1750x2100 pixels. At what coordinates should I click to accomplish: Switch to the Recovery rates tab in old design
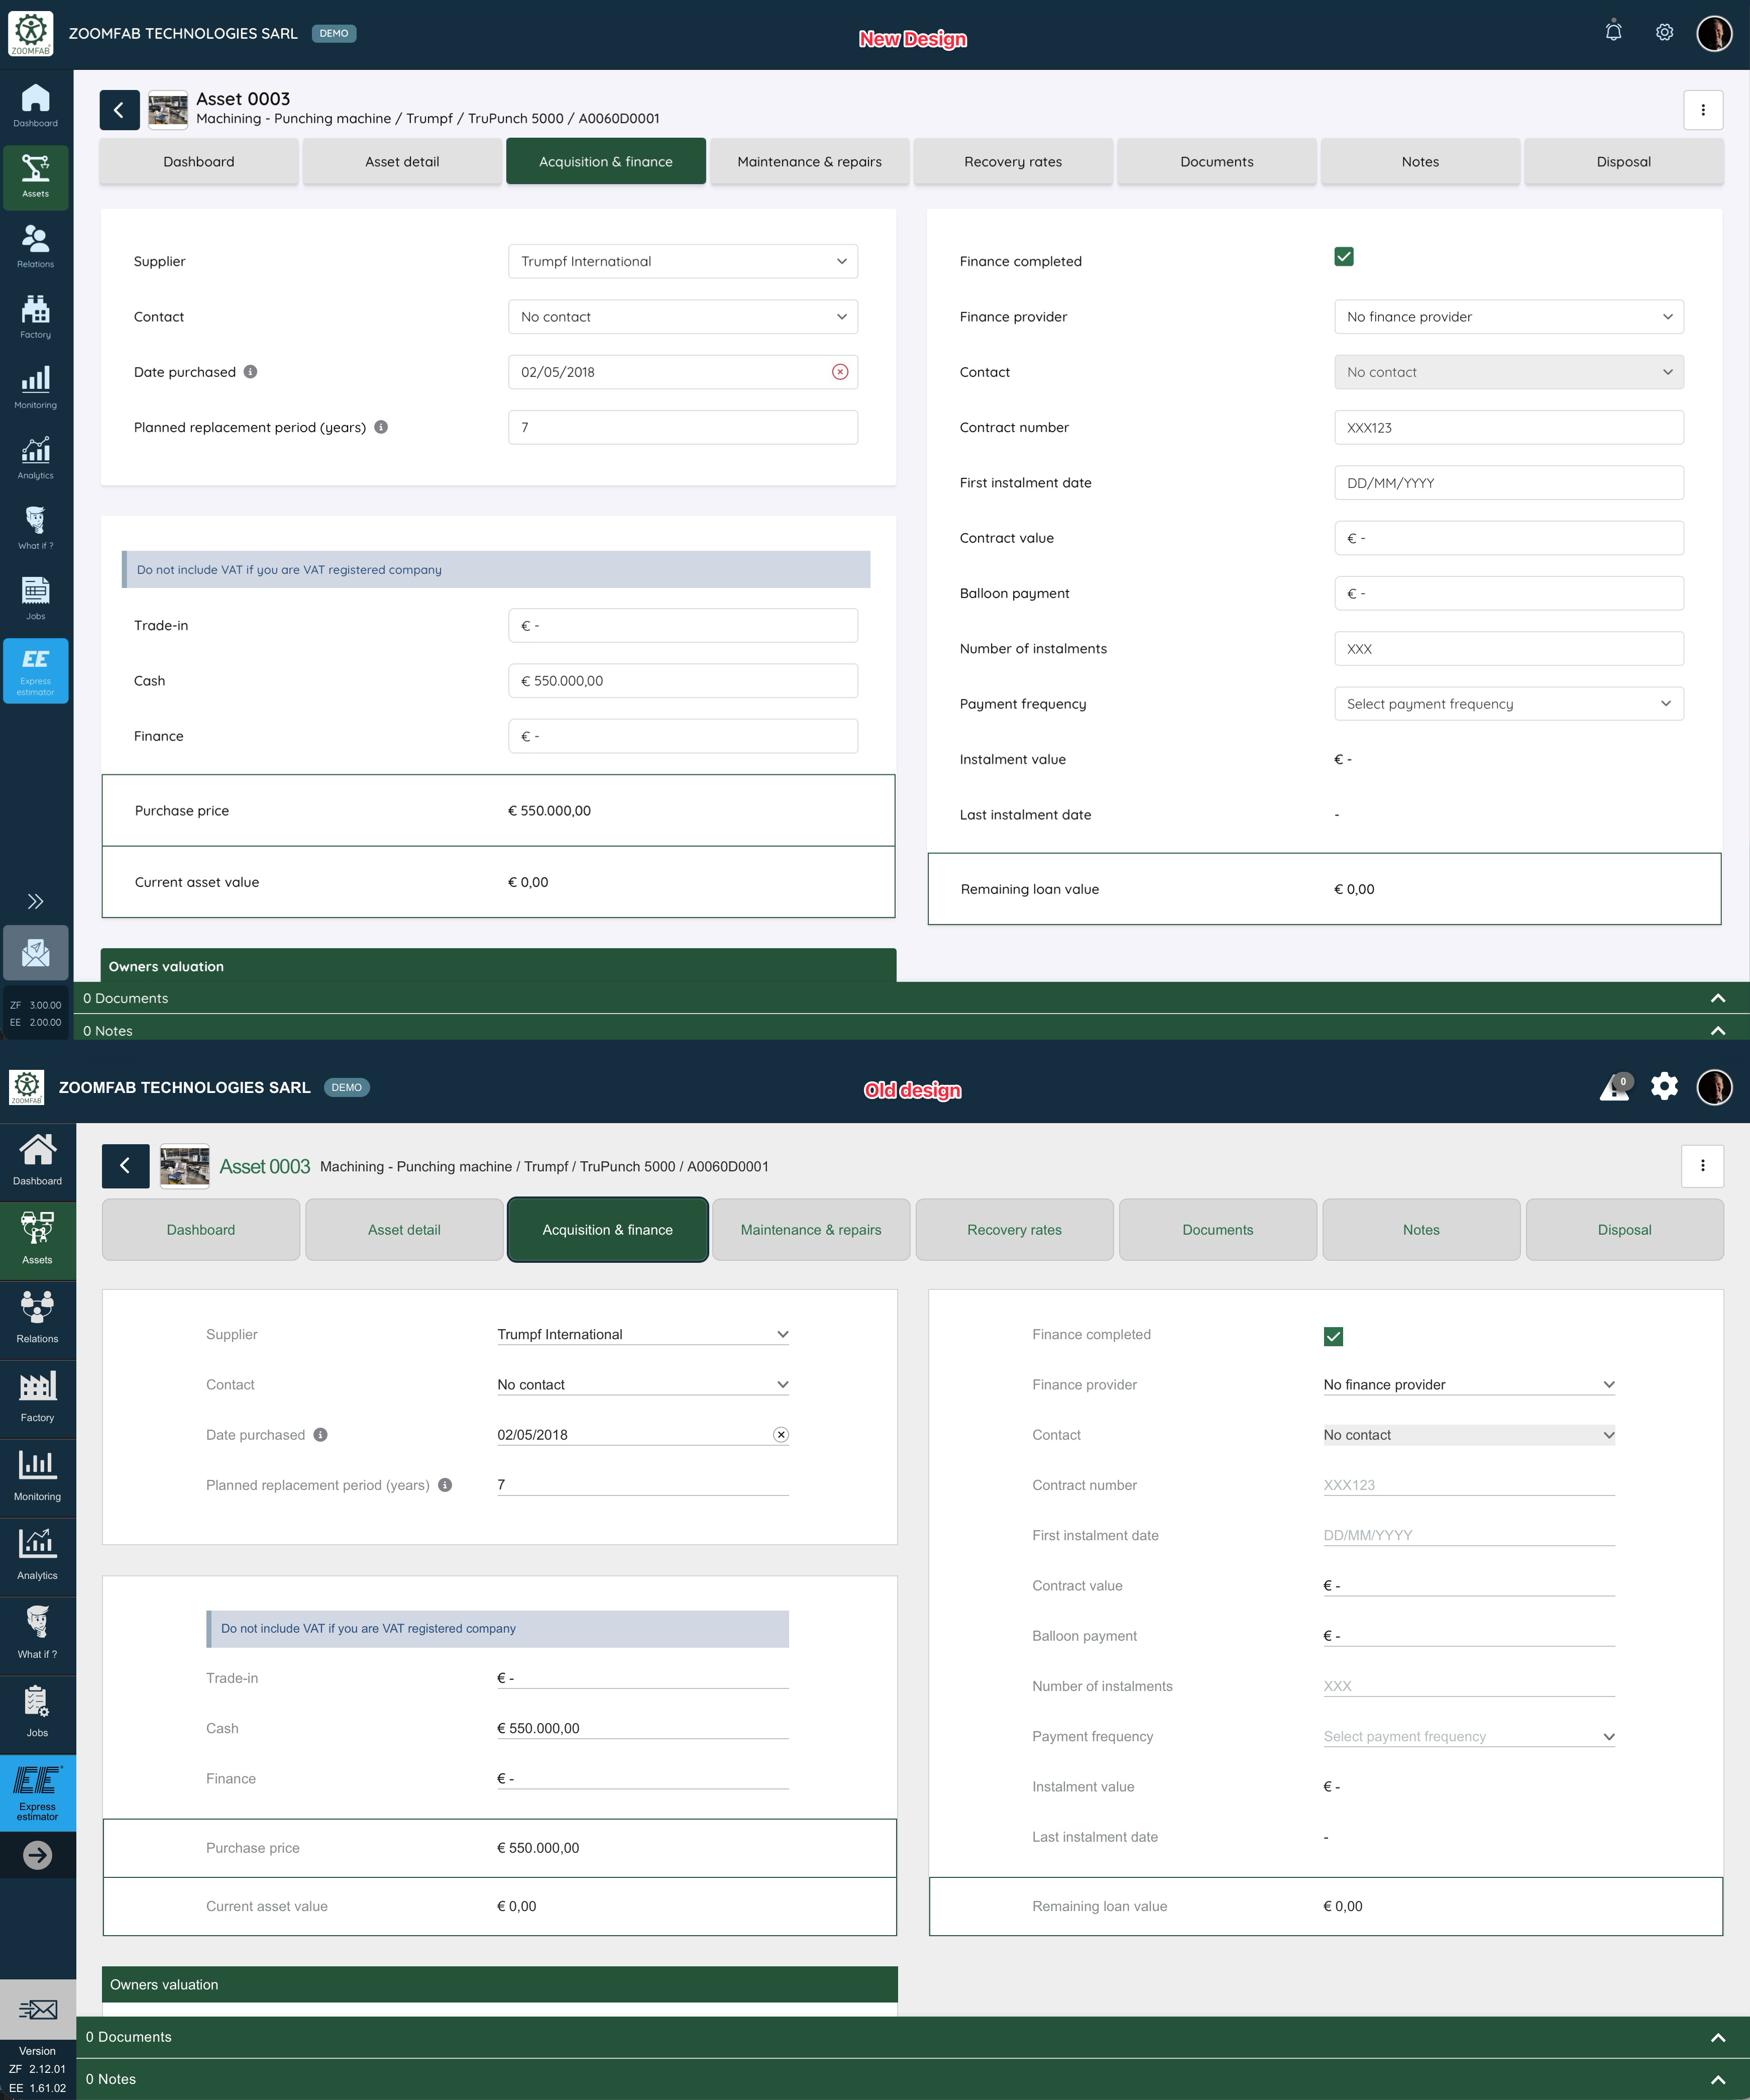(x=1014, y=1230)
